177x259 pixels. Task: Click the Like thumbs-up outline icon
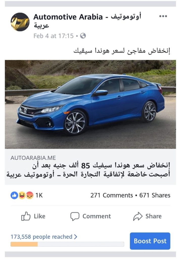click(26, 216)
